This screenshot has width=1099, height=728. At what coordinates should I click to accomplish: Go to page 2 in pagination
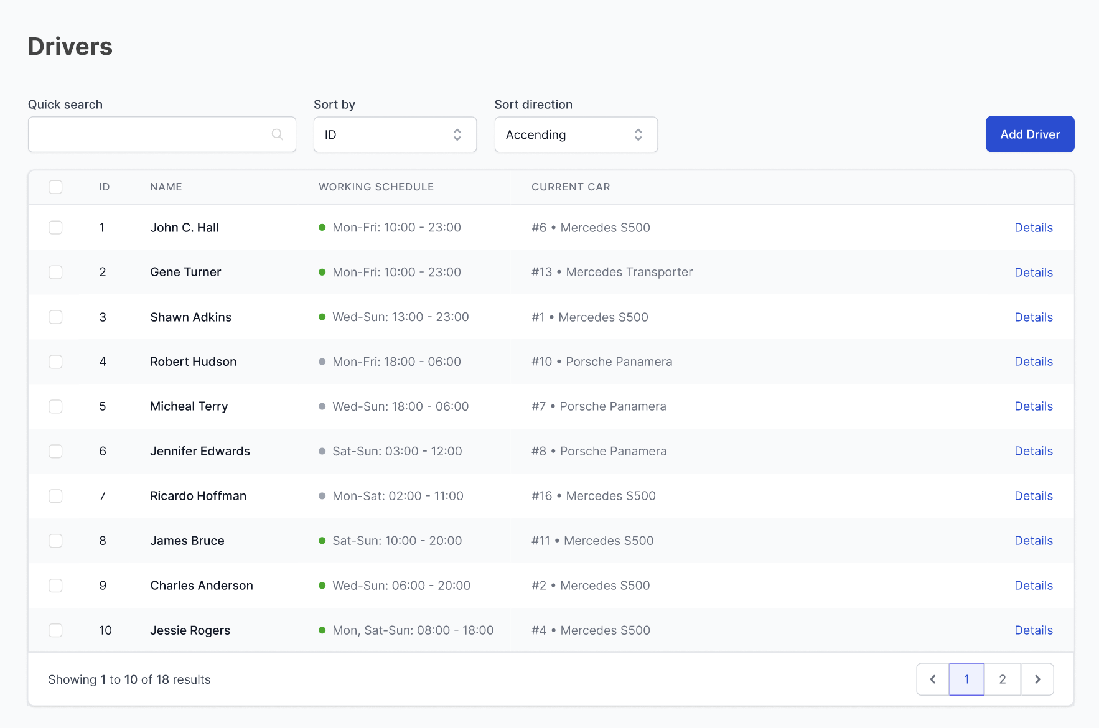point(1003,679)
